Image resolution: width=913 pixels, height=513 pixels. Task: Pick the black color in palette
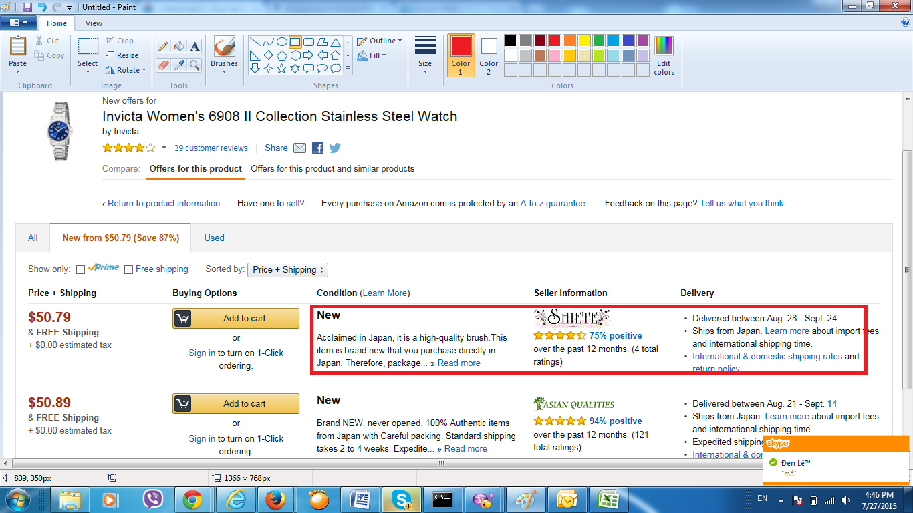tap(510, 41)
